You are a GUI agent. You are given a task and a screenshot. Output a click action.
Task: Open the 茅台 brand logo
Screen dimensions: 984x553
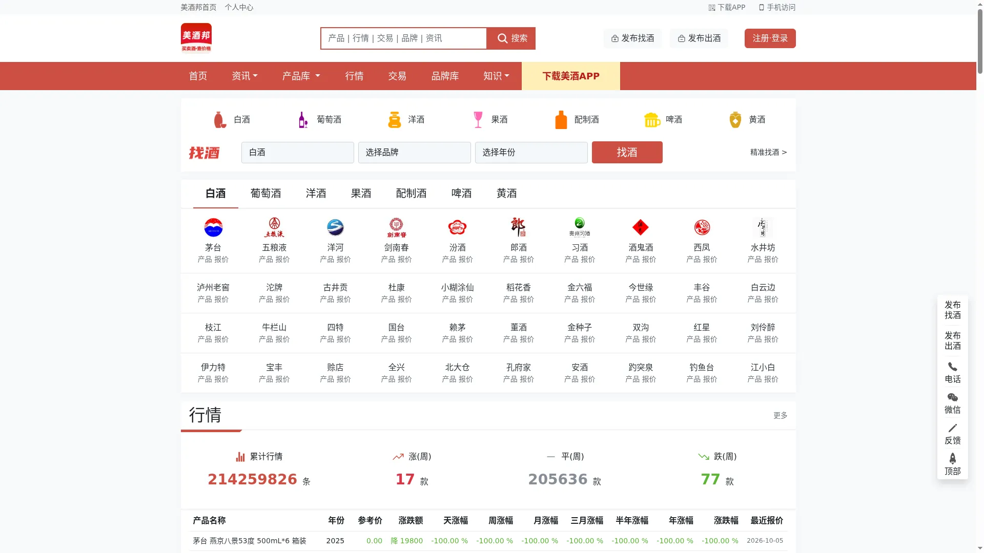(213, 227)
